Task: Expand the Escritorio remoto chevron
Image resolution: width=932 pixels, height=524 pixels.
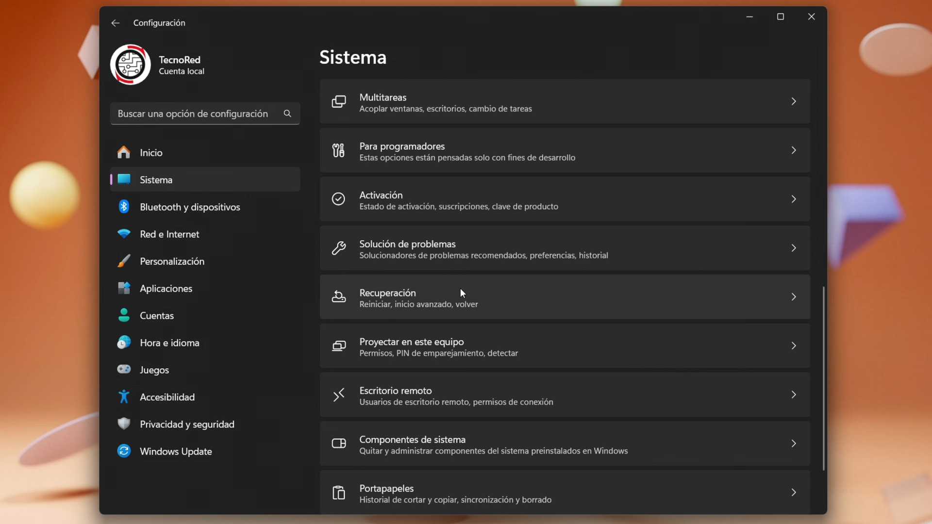Action: coord(793,394)
